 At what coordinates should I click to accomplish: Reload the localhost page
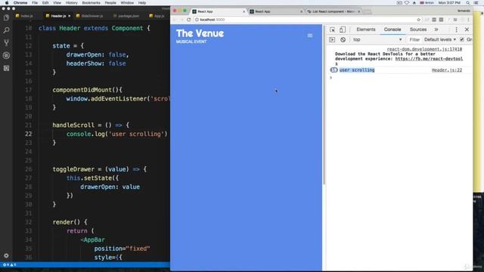coord(188,20)
